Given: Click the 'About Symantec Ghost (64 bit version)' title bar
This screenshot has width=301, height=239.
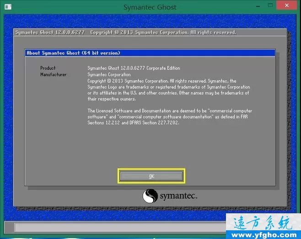Looking at the screenshot, I should (x=150, y=53).
